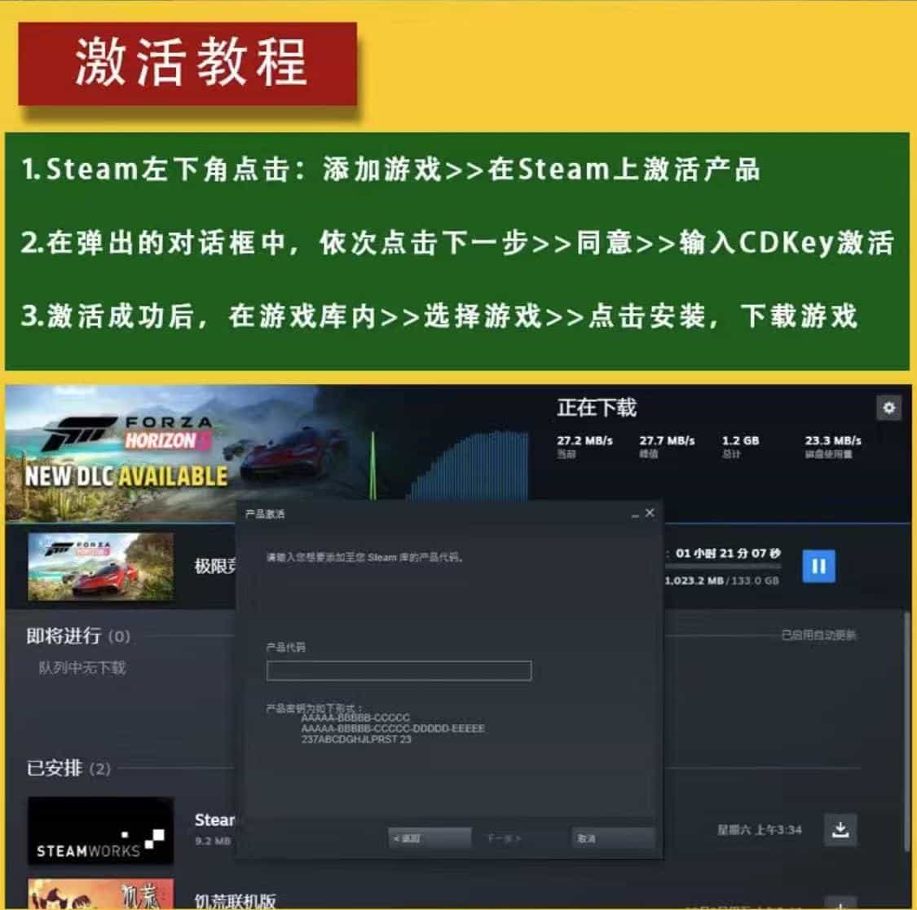Click the 9.2 MB size text
The height and width of the screenshot is (910, 917).
coord(213,841)
